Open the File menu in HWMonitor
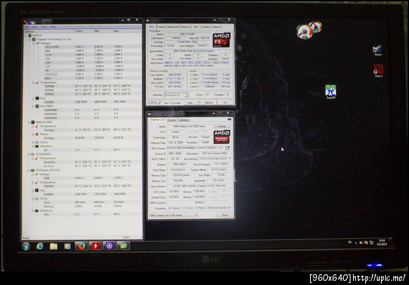The width and height of the screenshot is (409, 285). [x=27, y=27]
